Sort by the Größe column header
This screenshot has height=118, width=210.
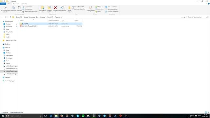point(78,21)
